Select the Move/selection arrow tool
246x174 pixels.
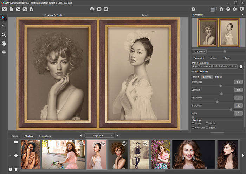4,18
